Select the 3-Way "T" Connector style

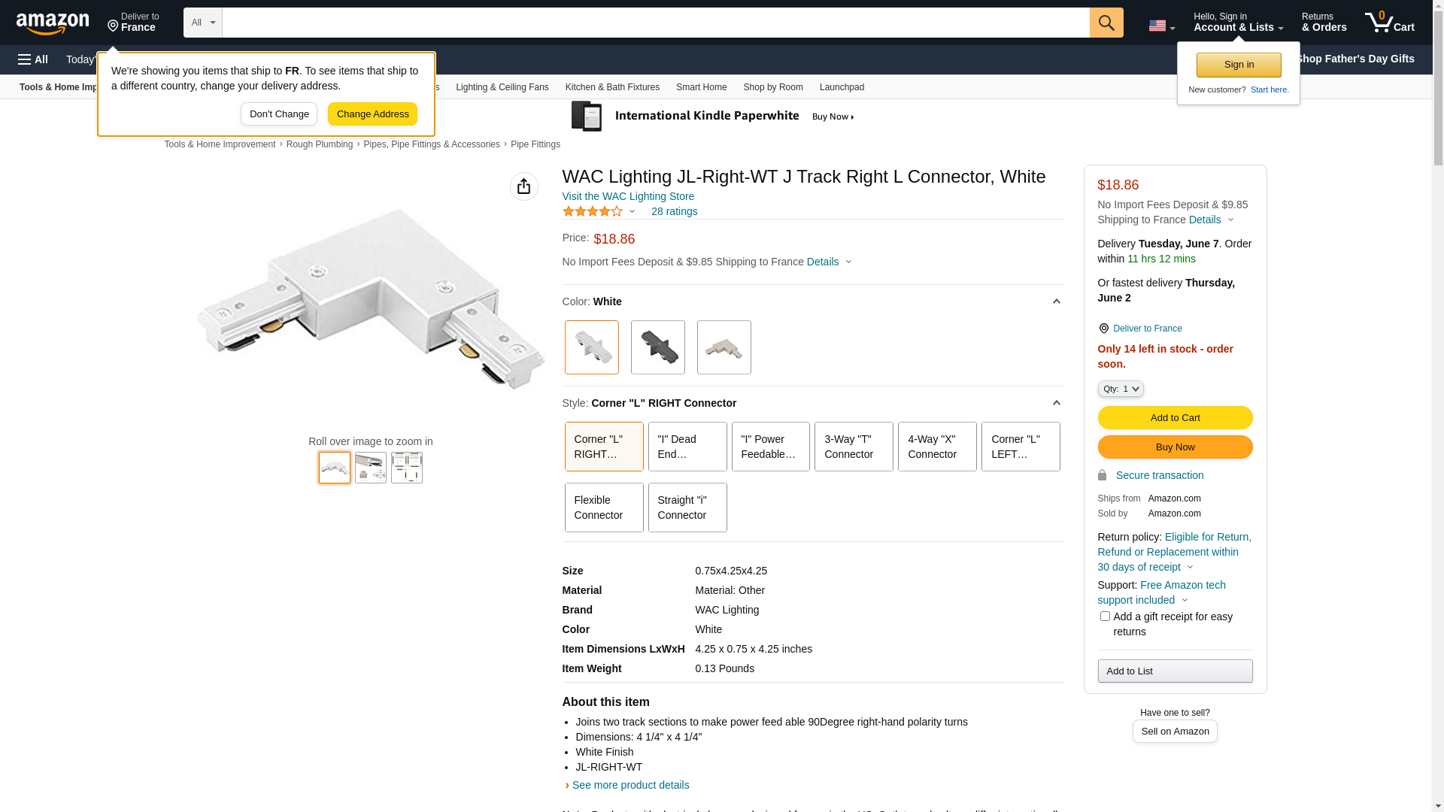854,447
